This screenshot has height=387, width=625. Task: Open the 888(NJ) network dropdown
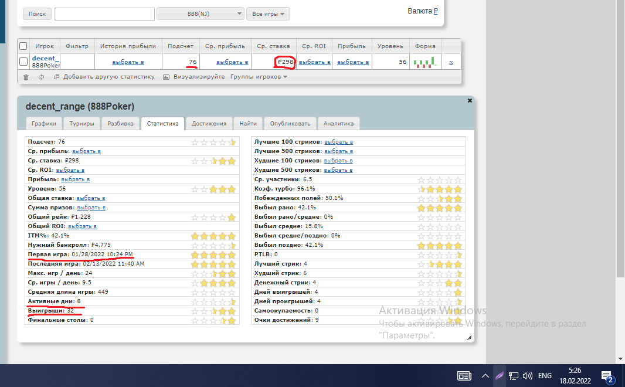tap(200, 13)
